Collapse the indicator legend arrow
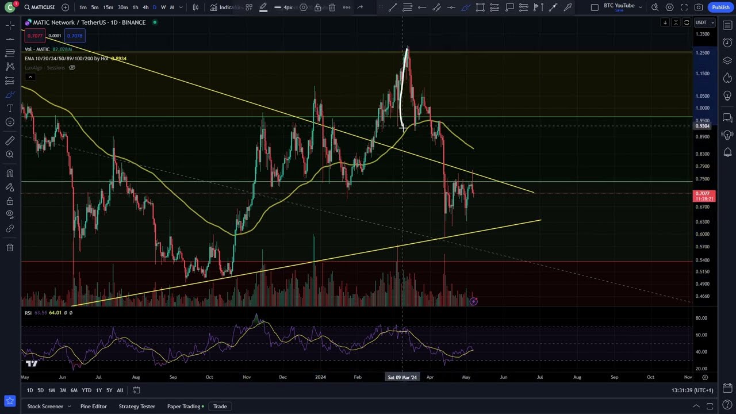736x414 pixels. pyautogui.click(x=30, y=77)
